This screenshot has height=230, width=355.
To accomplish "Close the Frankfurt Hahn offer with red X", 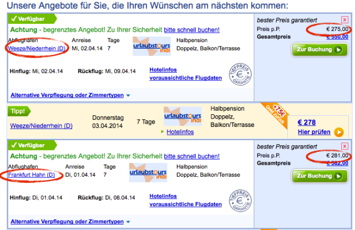I will pyautogui.click(x=344, y=146).
